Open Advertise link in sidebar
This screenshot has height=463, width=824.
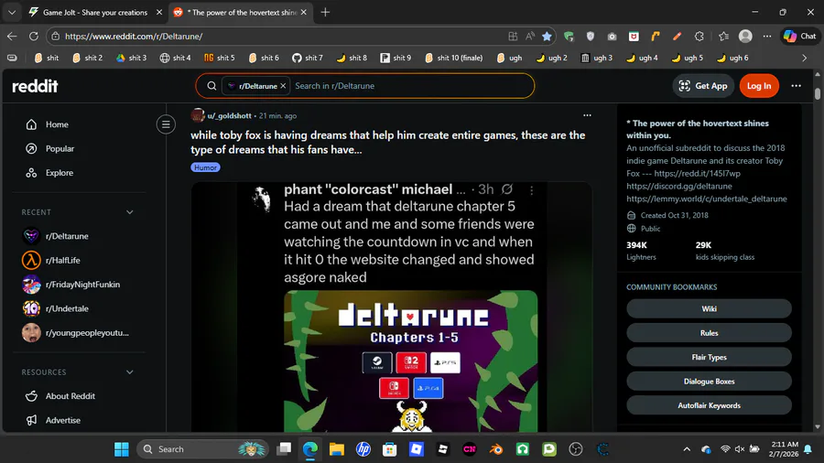62,420
